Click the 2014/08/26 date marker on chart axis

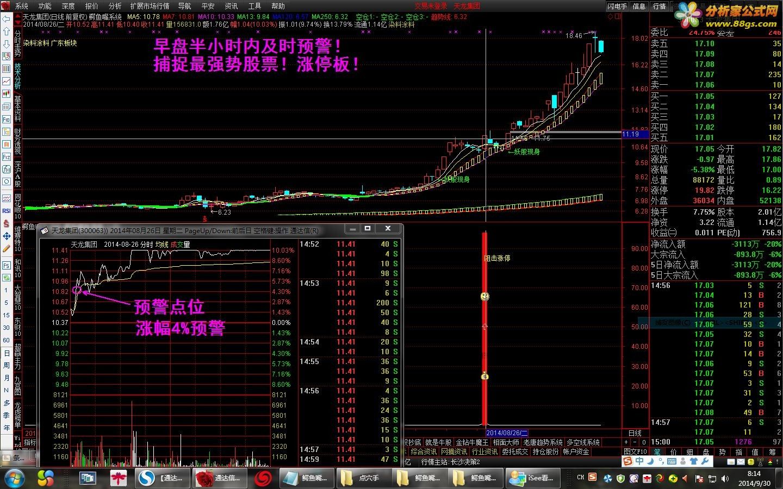coord(507,433)
